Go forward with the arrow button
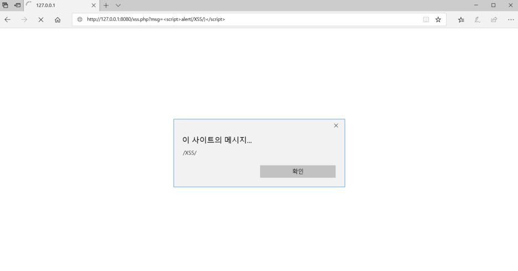518x271 pixels. coord(24,20)
